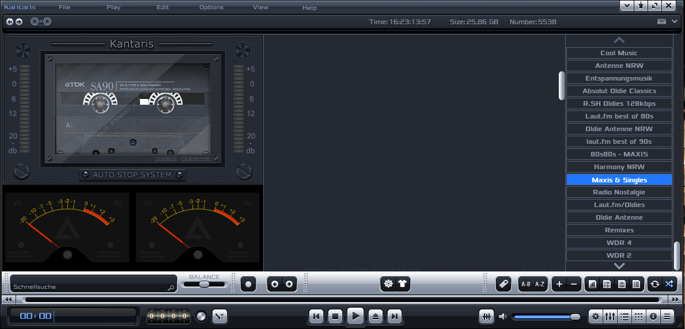This screenshot has height=329, width=685.
Task: Click the magnifier search icon
Action: 171,288
